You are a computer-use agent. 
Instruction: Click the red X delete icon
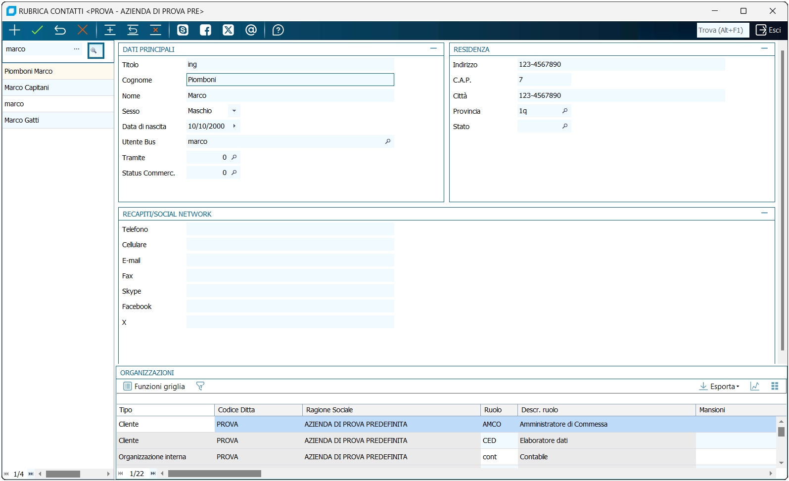(83, 30)
